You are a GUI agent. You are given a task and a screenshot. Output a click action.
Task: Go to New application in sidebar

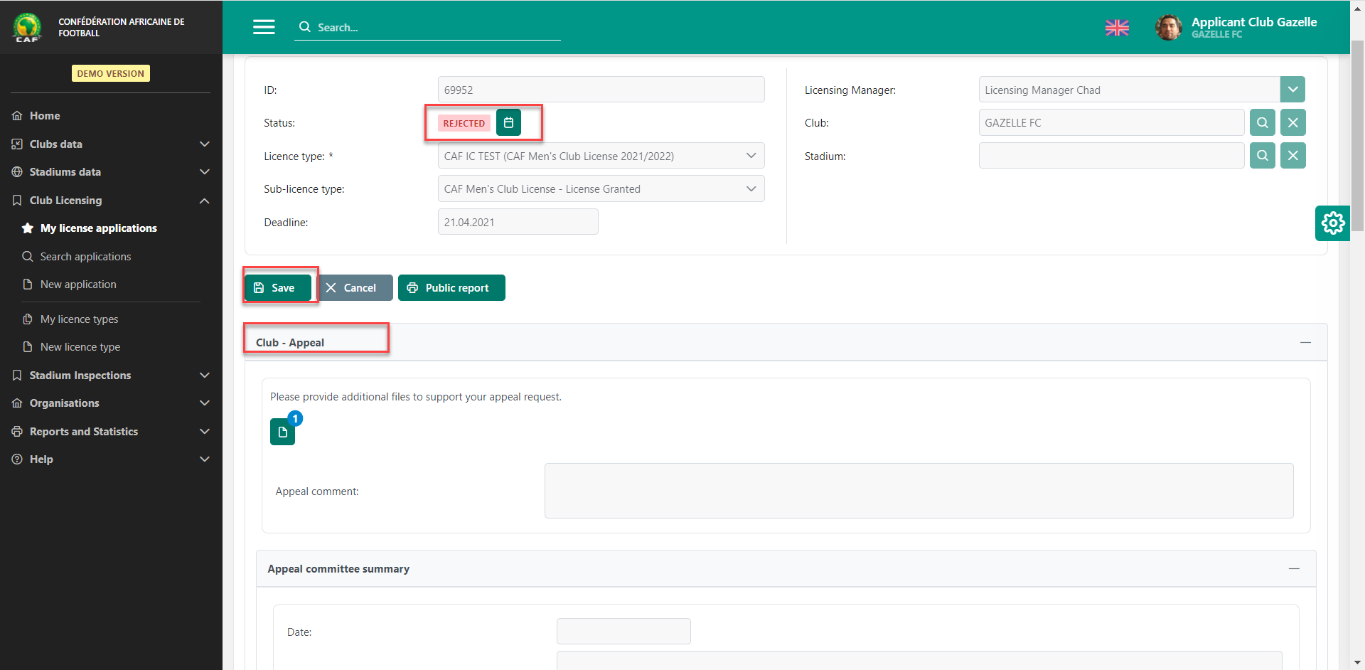(78, 285)
